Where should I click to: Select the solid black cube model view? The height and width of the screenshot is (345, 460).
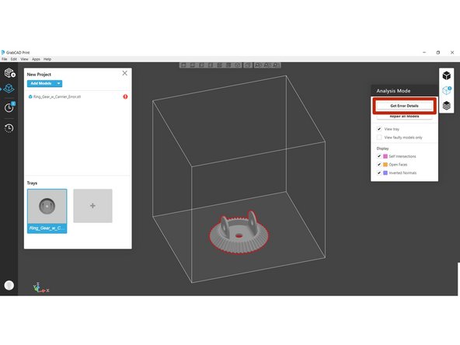[x=447, y=75]
